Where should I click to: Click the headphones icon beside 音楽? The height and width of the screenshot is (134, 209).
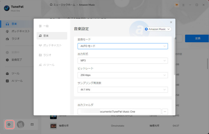7,24
